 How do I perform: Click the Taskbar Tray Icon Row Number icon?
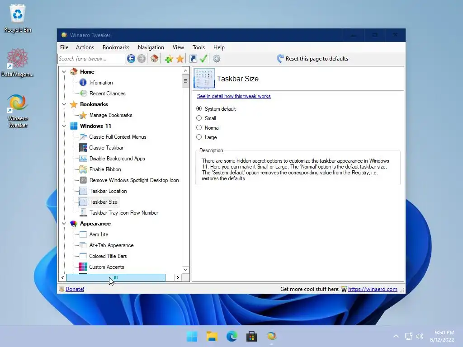click(x=83, y=213)
